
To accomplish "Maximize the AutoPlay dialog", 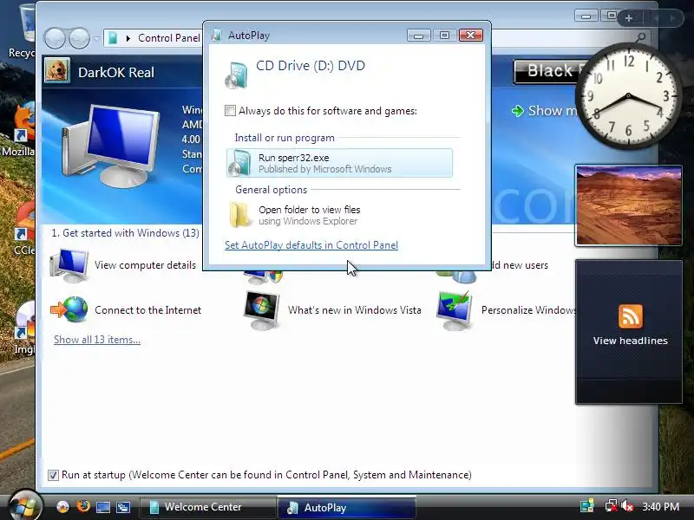I will tap(444, 36).
